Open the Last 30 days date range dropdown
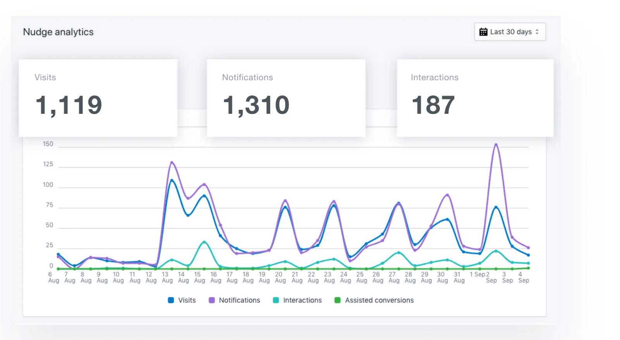The image size is (620, 340). 510,32
